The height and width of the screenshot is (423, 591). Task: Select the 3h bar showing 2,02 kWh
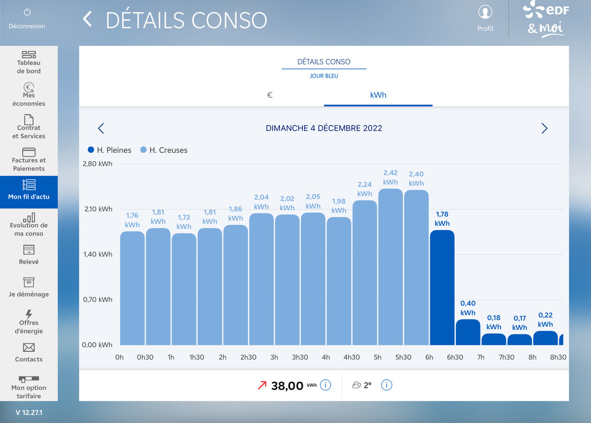(x=287, y=280)
